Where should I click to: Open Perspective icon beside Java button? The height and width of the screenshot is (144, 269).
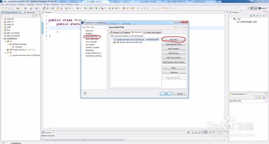pos(249,8)
